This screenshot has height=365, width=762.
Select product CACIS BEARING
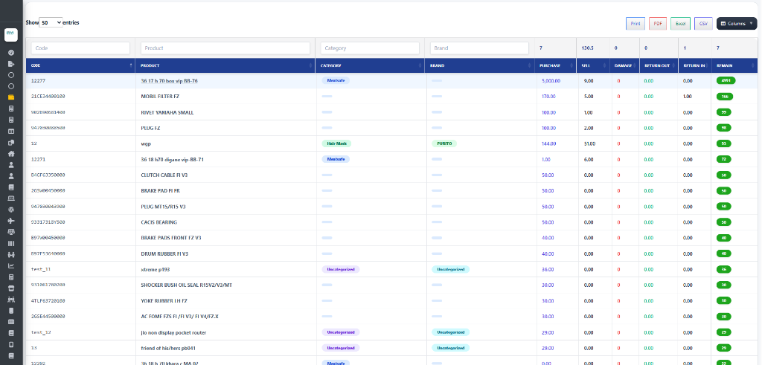pyautogui.click(x=159, y=222)
